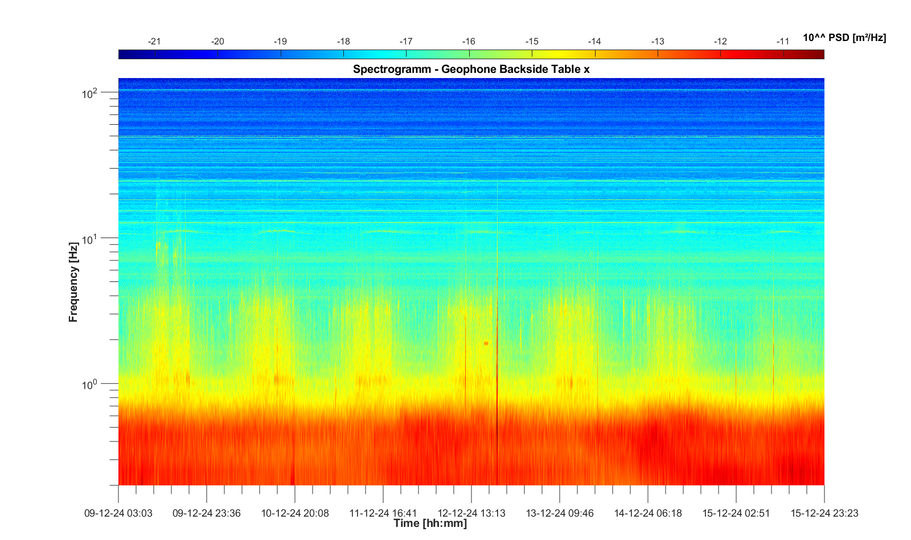Click the '13-12-24 09:46' time tick label

[x=560, y=513]
